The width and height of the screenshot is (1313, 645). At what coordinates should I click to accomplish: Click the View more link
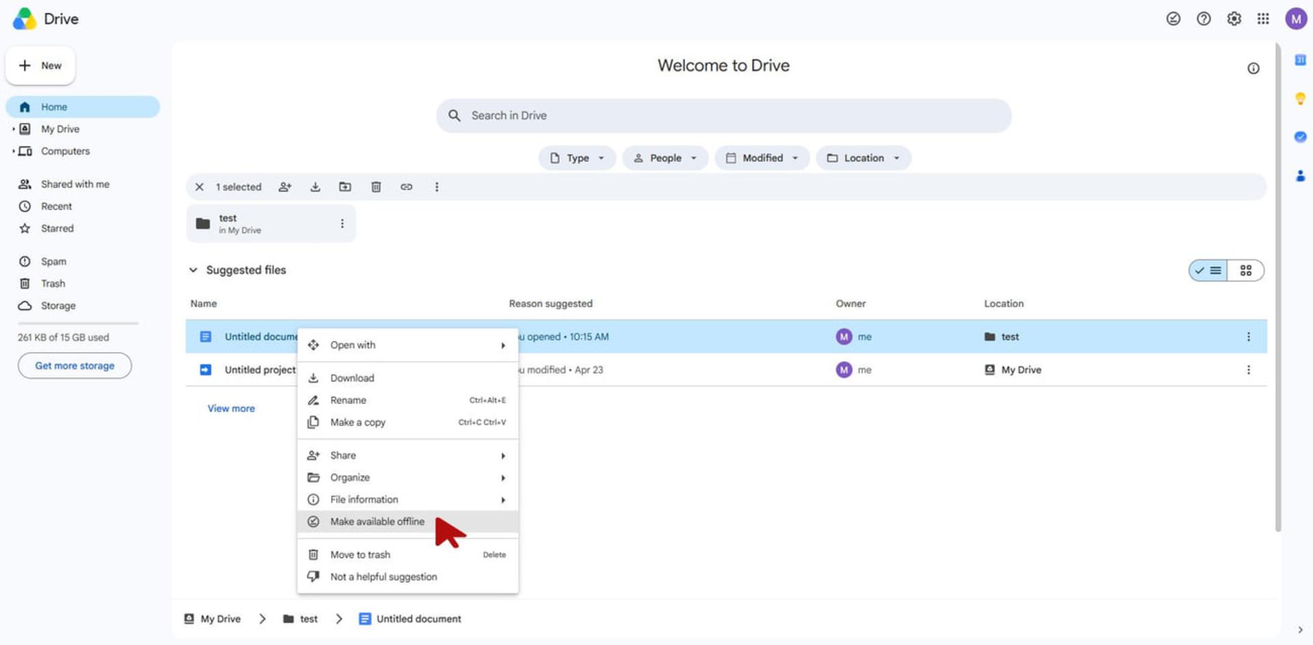pos(231,409)
